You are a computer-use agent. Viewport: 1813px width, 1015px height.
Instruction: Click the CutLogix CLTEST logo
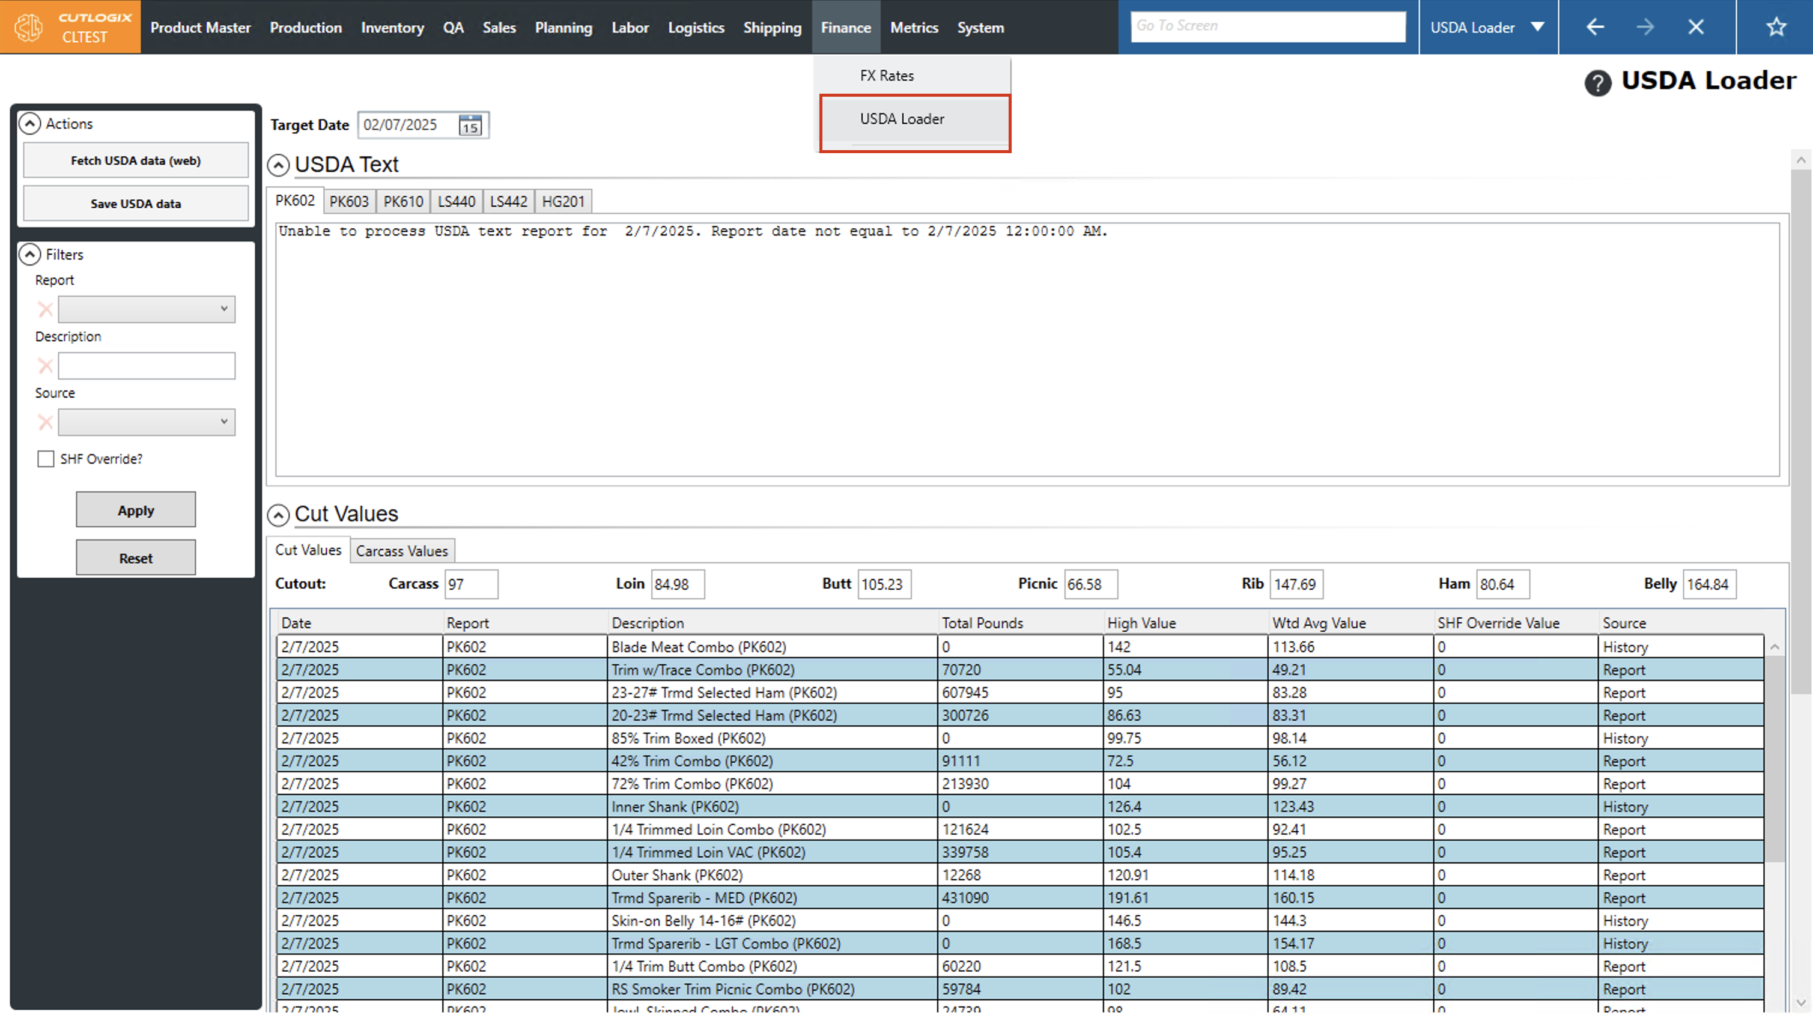pyautogui.click(x=70, y=27)
